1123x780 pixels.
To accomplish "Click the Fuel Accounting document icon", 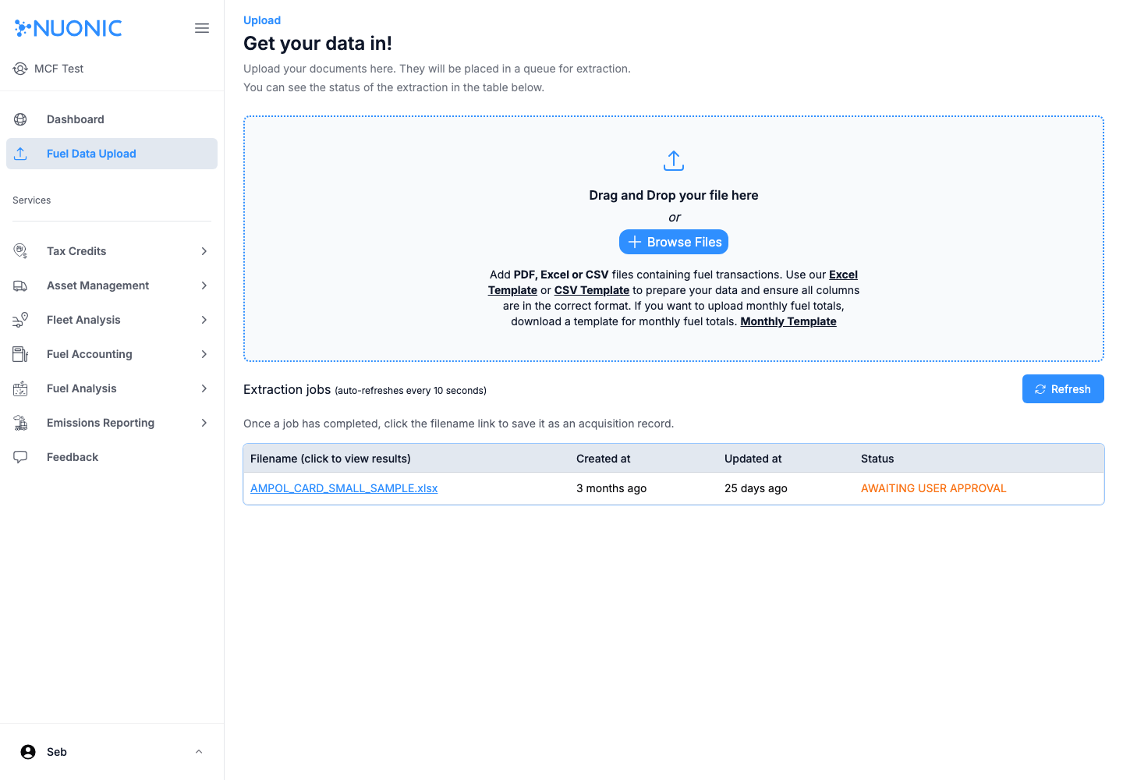I will (19, 353).
